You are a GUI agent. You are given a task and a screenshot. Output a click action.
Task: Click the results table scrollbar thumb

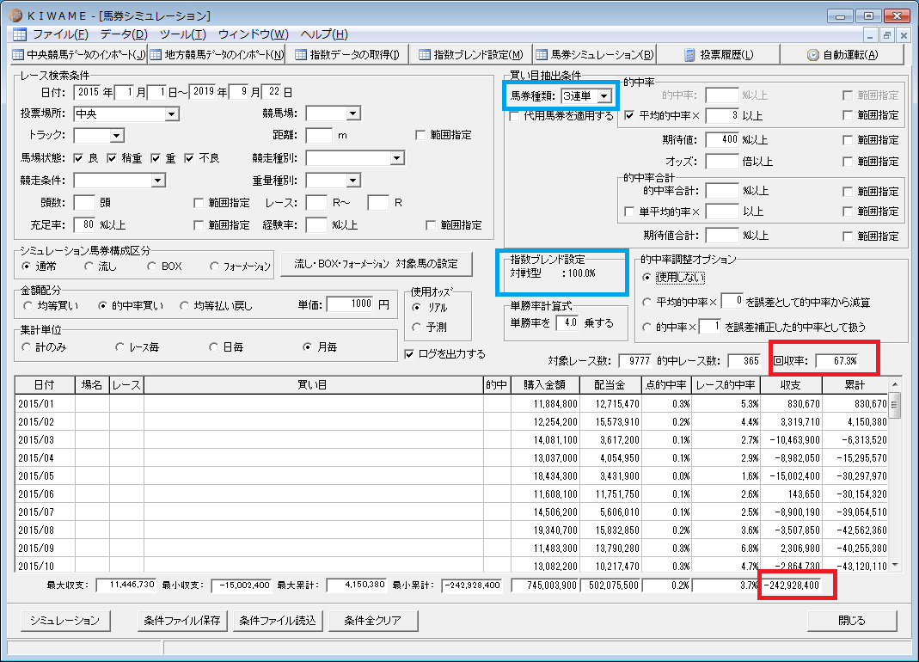[895, 405]
